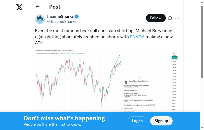This screenshot has height=130, width=204.
Task: Follow the IncomeSharks account
Action: (x=156, y=18)
